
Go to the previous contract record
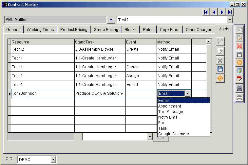click(x=214, y=12)
